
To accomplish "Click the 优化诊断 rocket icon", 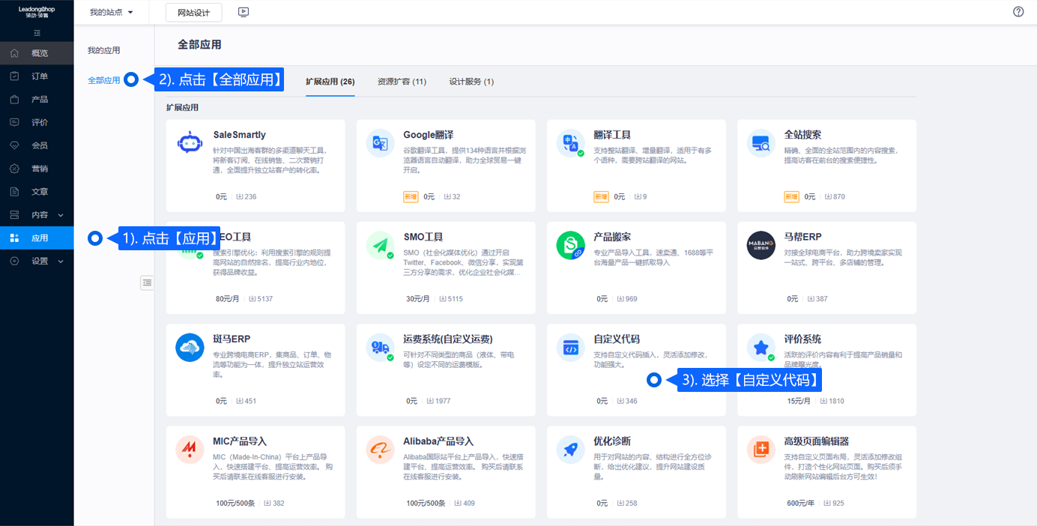I will tap(571, 450).
